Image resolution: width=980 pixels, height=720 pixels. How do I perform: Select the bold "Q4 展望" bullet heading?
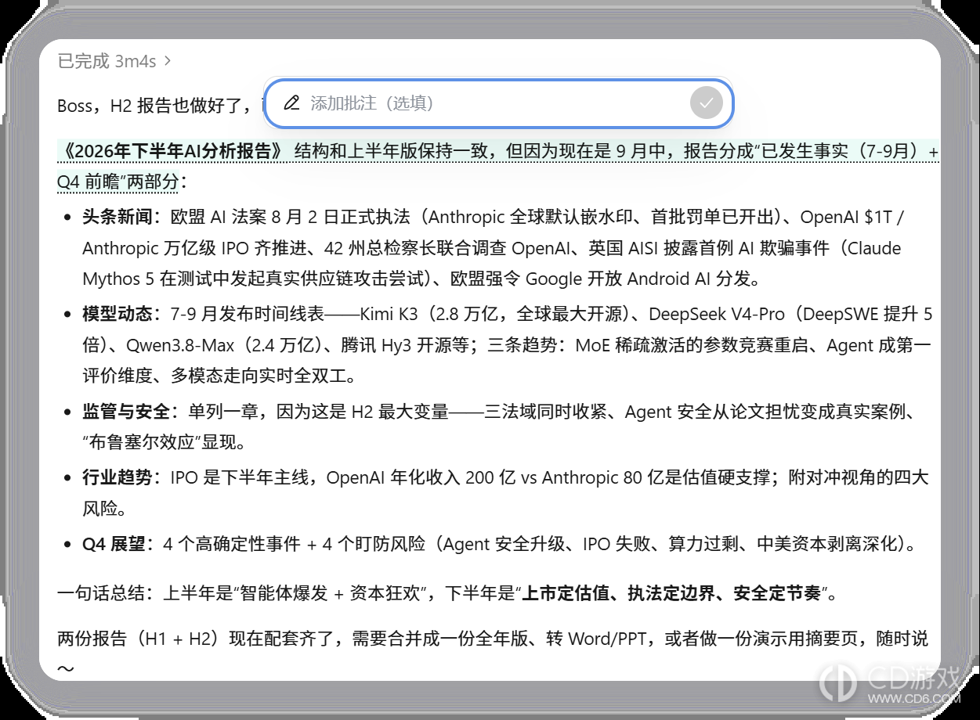(x=114, y=544)
